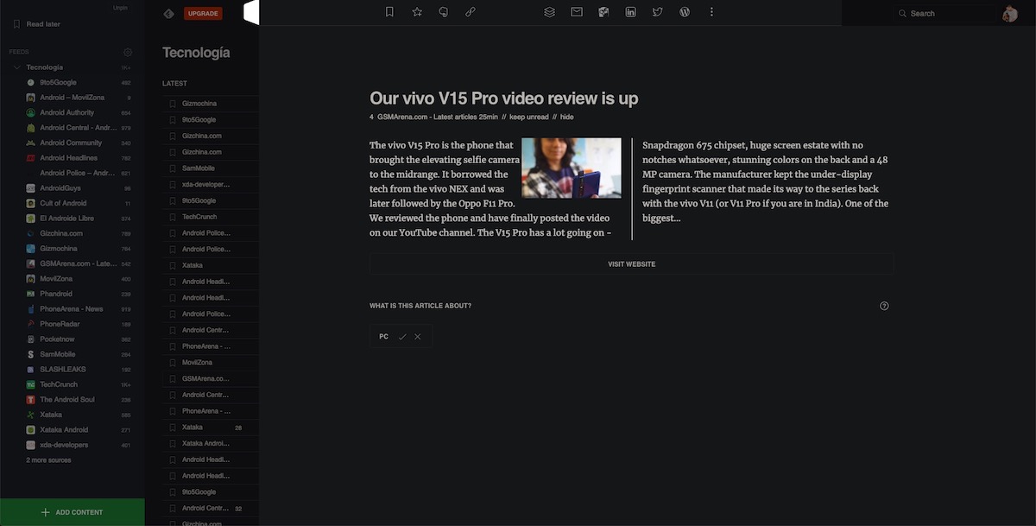Viewport: 1036px width, 526px height.
Task: Reject the PC topic with X
Action: 418,337
